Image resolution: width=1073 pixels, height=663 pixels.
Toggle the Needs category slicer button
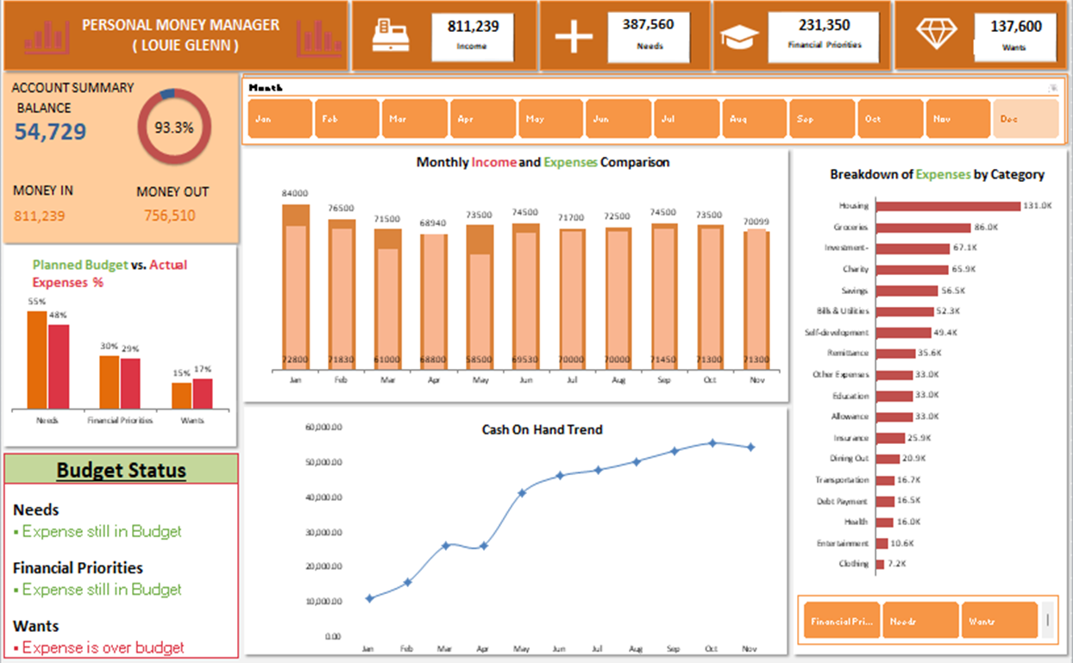[919, 619]
